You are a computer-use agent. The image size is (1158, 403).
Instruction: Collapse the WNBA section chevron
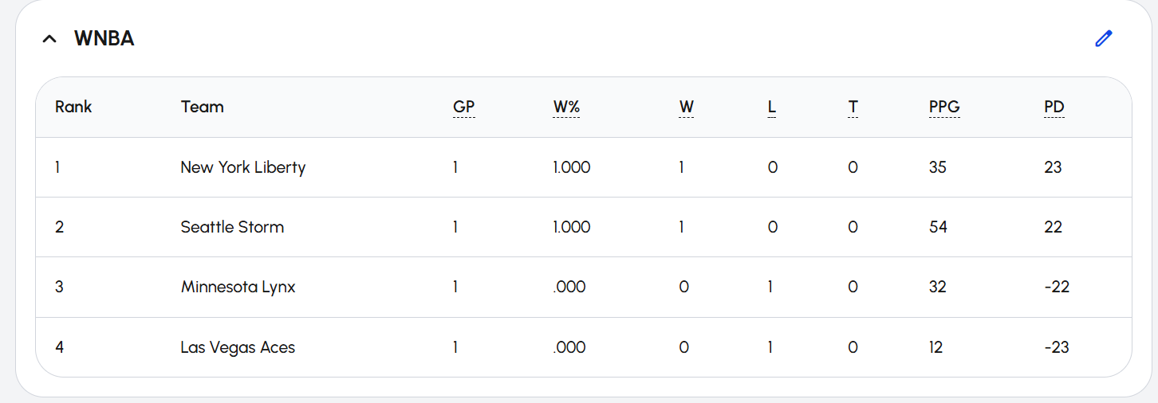[x=49, y=38]
